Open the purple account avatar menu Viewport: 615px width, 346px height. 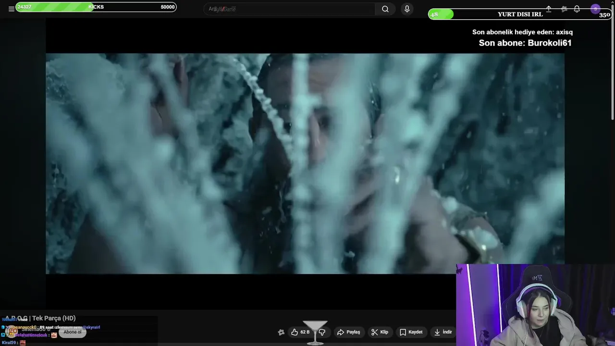(x=595, y=9)
